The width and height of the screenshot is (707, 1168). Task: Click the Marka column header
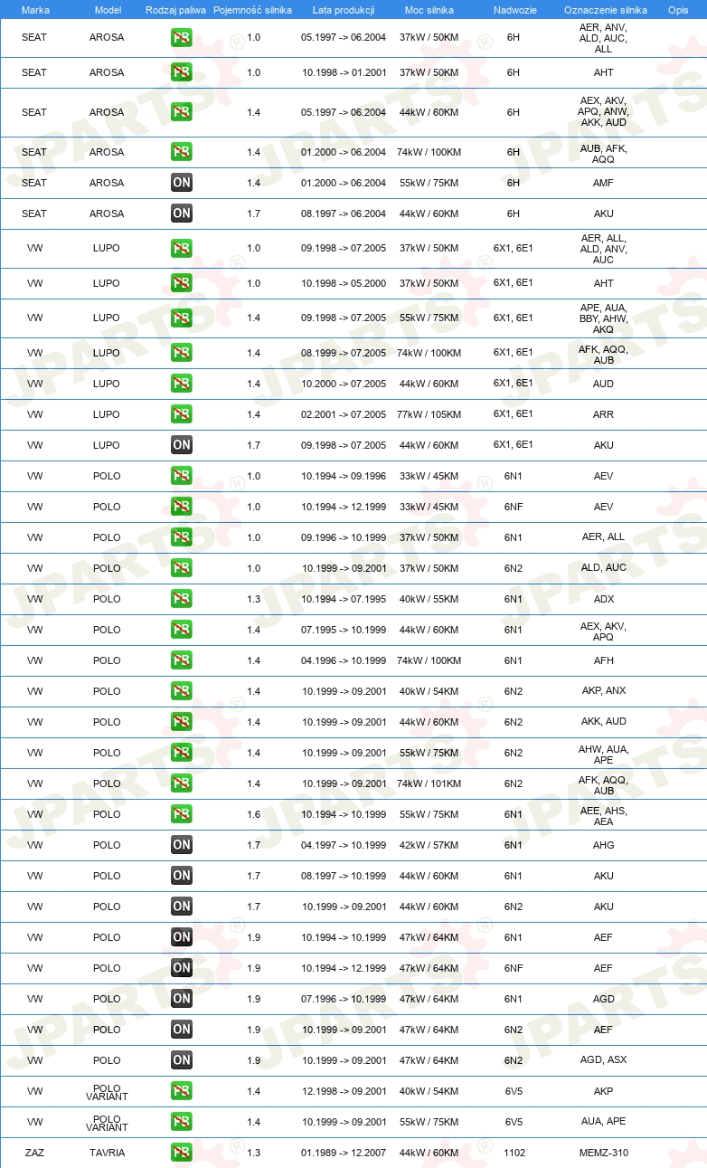coord(35,9)
